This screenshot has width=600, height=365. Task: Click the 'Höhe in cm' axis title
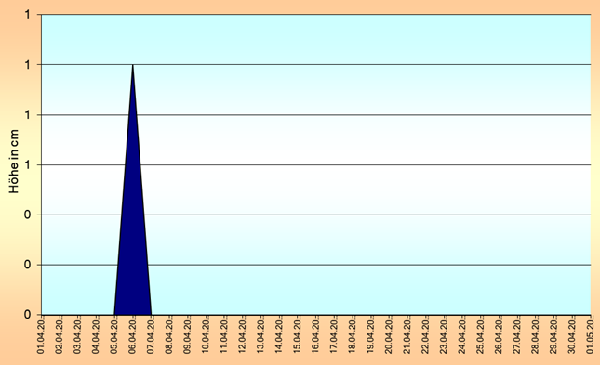(14, 162)
